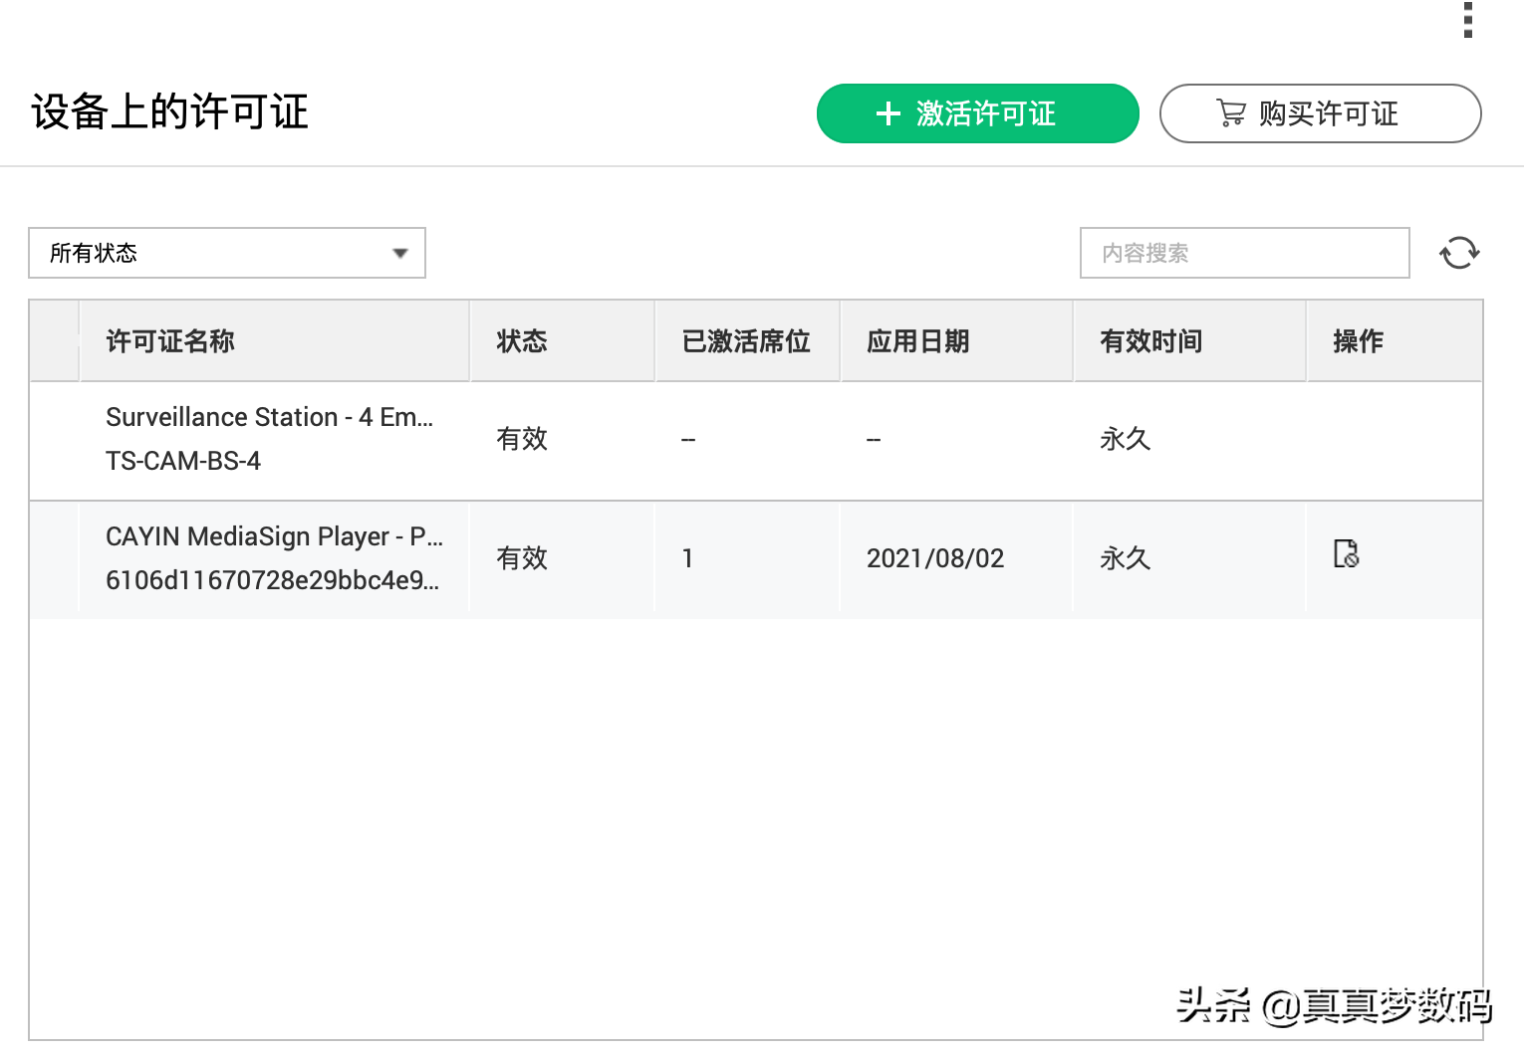The height and width of the screenshot is (1055, 1524).
Task: Click the 有效时间 column header
Action: click(x=1150, y=341)
